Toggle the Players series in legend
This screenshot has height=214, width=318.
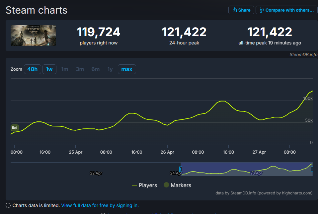(x=144, y=185)
